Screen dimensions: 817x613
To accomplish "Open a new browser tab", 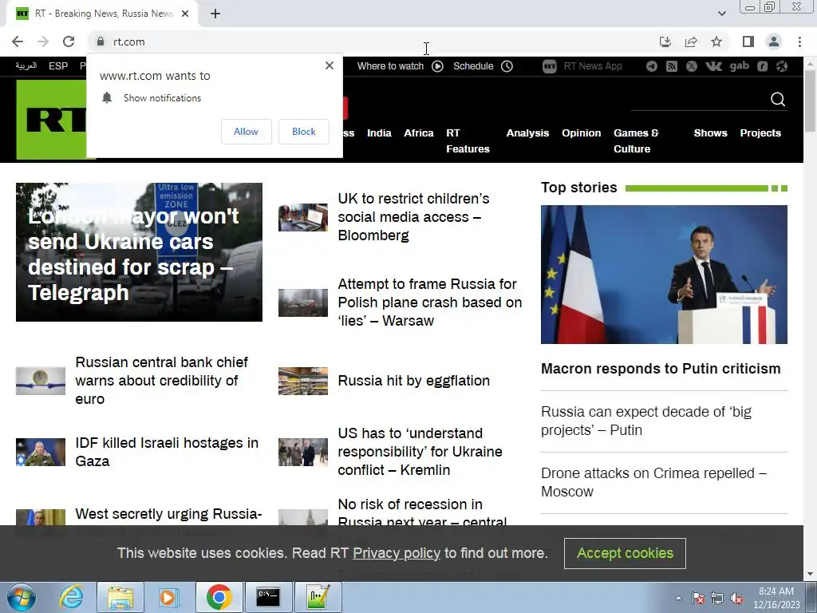I will click(x=215, y=14).
